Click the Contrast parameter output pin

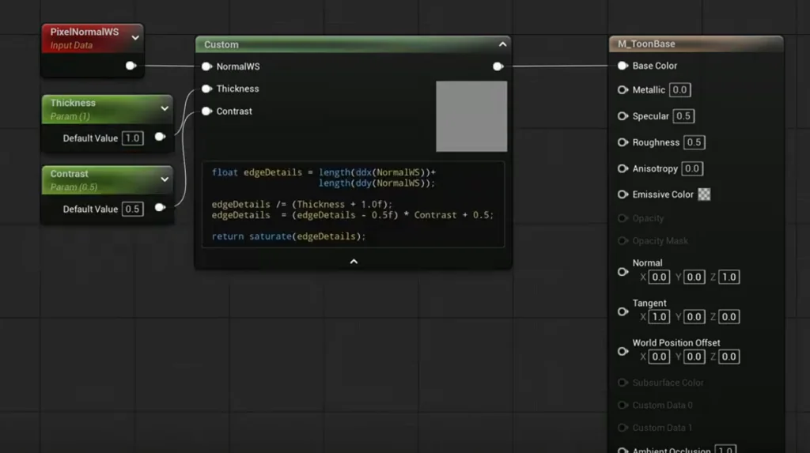160,208
